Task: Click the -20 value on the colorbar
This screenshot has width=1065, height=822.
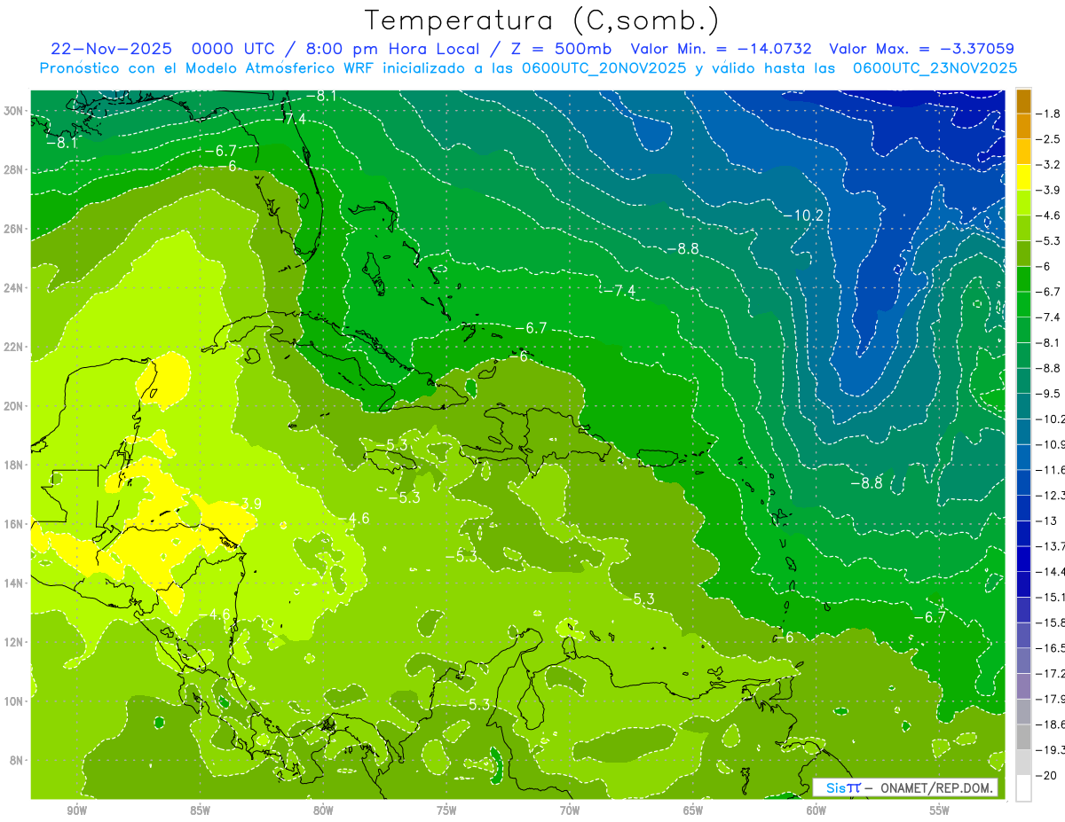Action: click(1045, 776)
